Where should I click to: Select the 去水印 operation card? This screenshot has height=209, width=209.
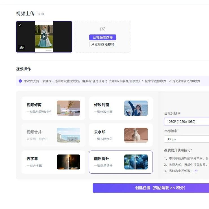(x=121, y=135)
